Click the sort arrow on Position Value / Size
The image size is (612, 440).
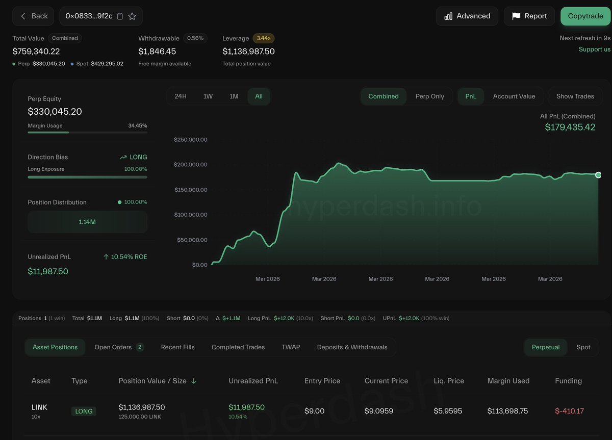tap(193, 381)
